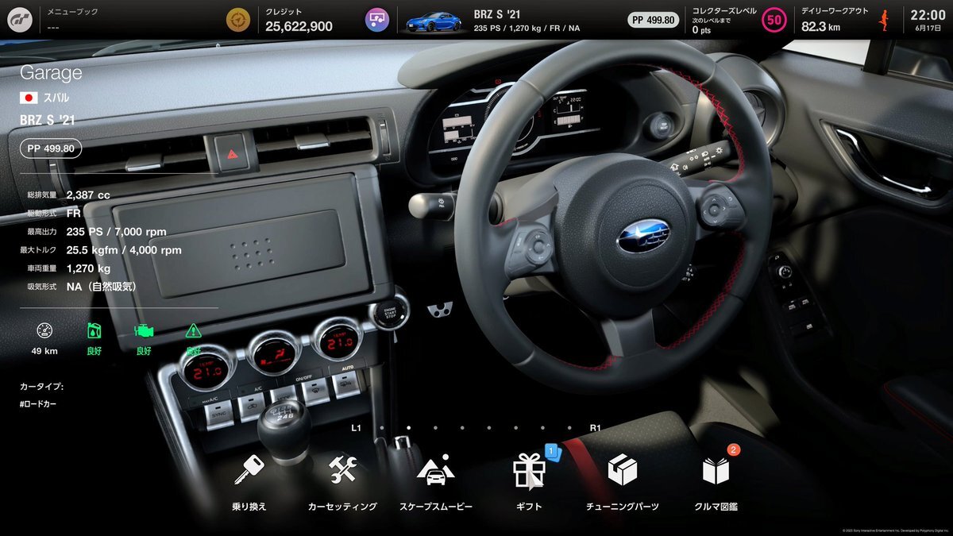Click the green engine condition icon
This screenshot has width=953, height=536.
(144, 330)
